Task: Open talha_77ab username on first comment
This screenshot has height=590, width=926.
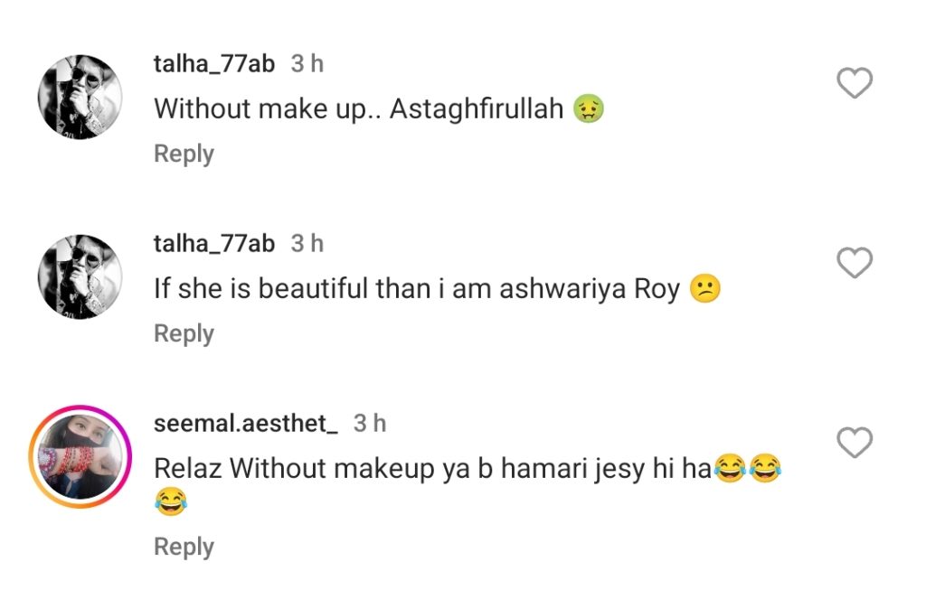Action: [x=214, y=63]
